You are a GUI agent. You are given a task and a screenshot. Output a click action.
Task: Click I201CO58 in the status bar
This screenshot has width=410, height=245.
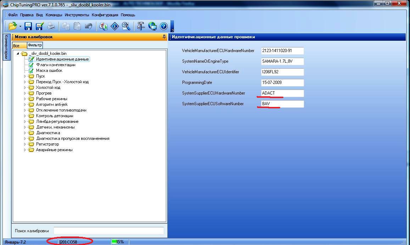[x=68, y=242]
